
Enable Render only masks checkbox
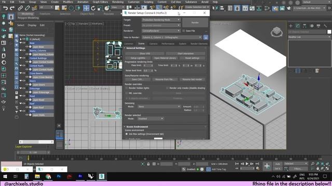[x=168, y=88]
